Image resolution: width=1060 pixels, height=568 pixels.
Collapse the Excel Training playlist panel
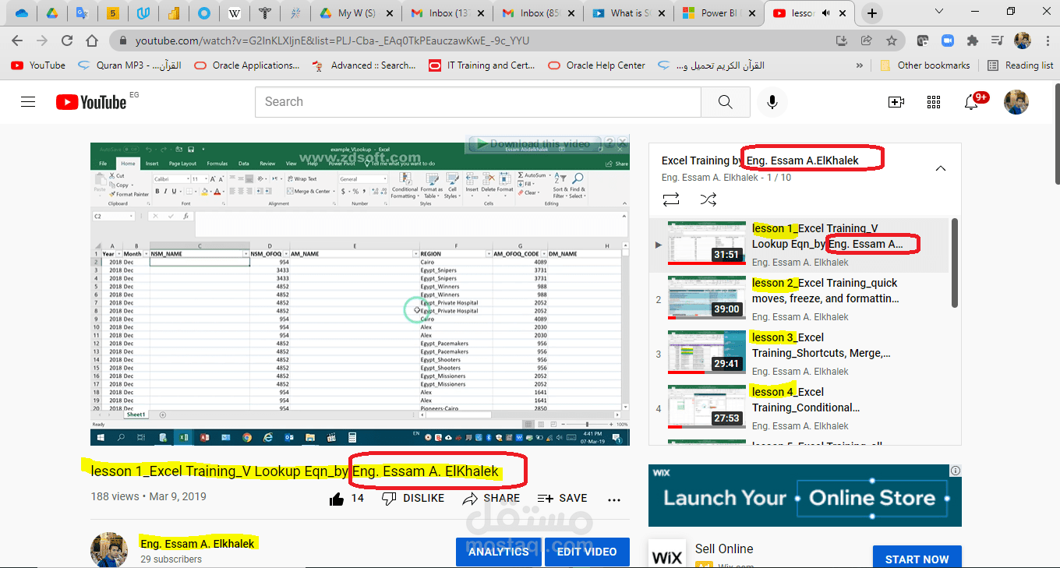940,168
